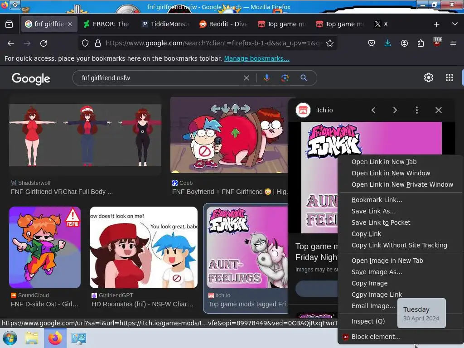Open Google quick settings gear
Viewport: 464px width, 348px height.
pos(429,77)
